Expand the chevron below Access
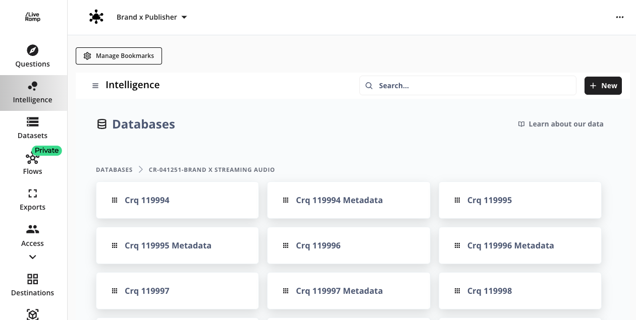Screen dimensions: 636x320 [x=32, y=257]
